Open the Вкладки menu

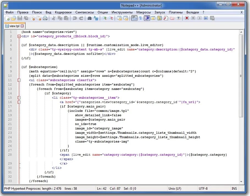(x=193, y=12)
